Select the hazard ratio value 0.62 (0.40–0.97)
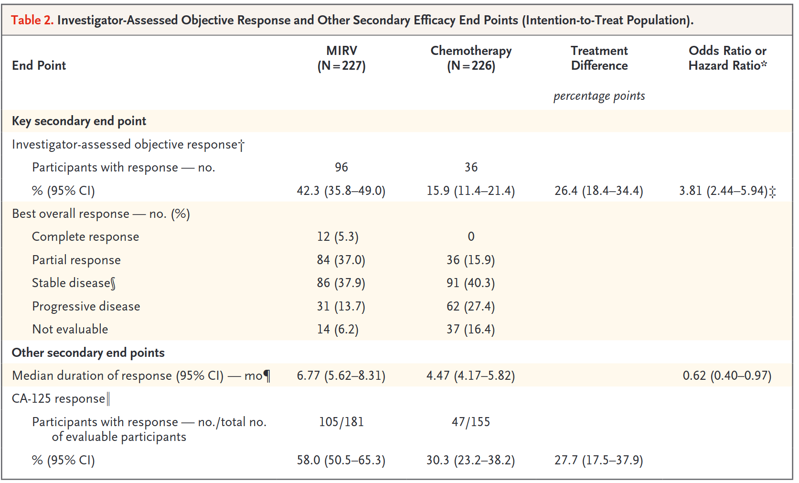The height and width of the screenshot is (483, 799). click(727, 376)
